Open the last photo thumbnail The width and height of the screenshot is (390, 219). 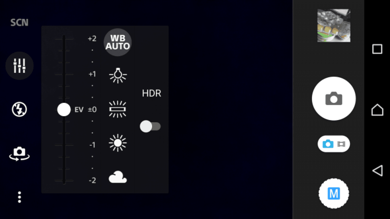pos(334,25)
